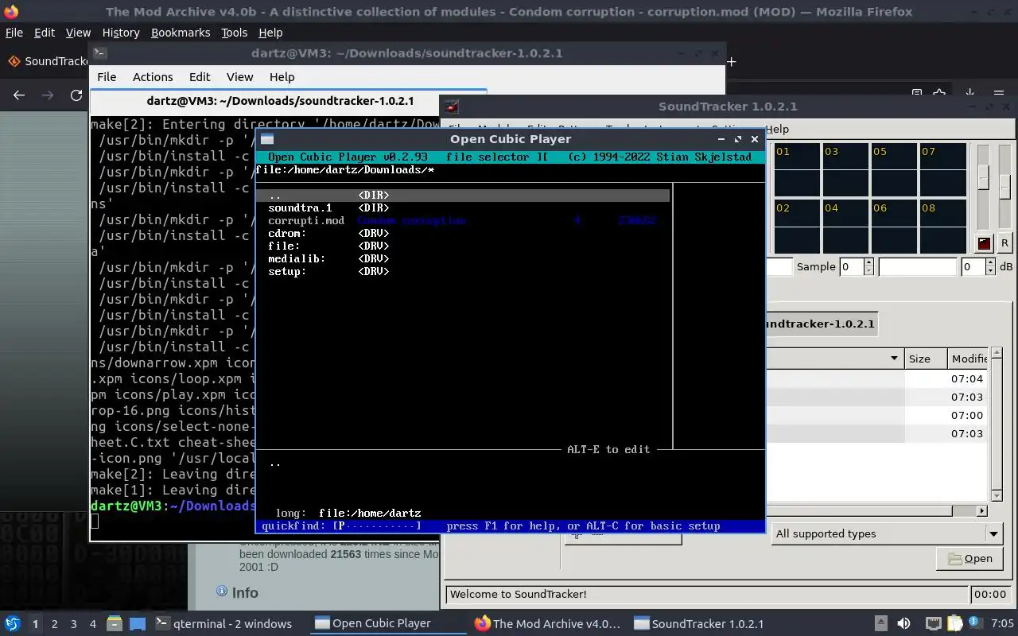Click Open button in SoundTracker file dialog

click(969, 559)
